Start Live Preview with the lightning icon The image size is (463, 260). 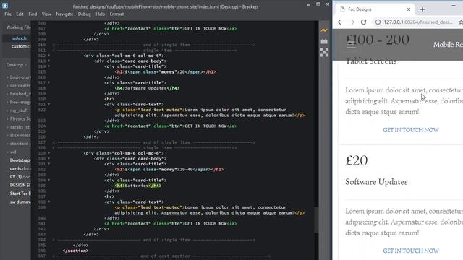click(324, 30)
